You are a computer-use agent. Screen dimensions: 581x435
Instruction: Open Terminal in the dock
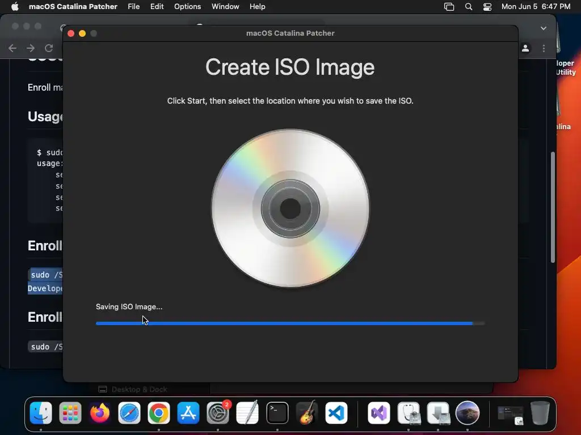tap(277, 413)
